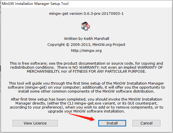Click the "This tool will guide you" line
The image size is (173, 133).
pos(86,83)
